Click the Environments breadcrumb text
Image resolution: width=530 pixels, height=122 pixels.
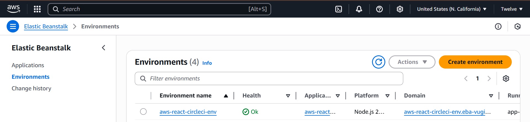pos(100,26)
